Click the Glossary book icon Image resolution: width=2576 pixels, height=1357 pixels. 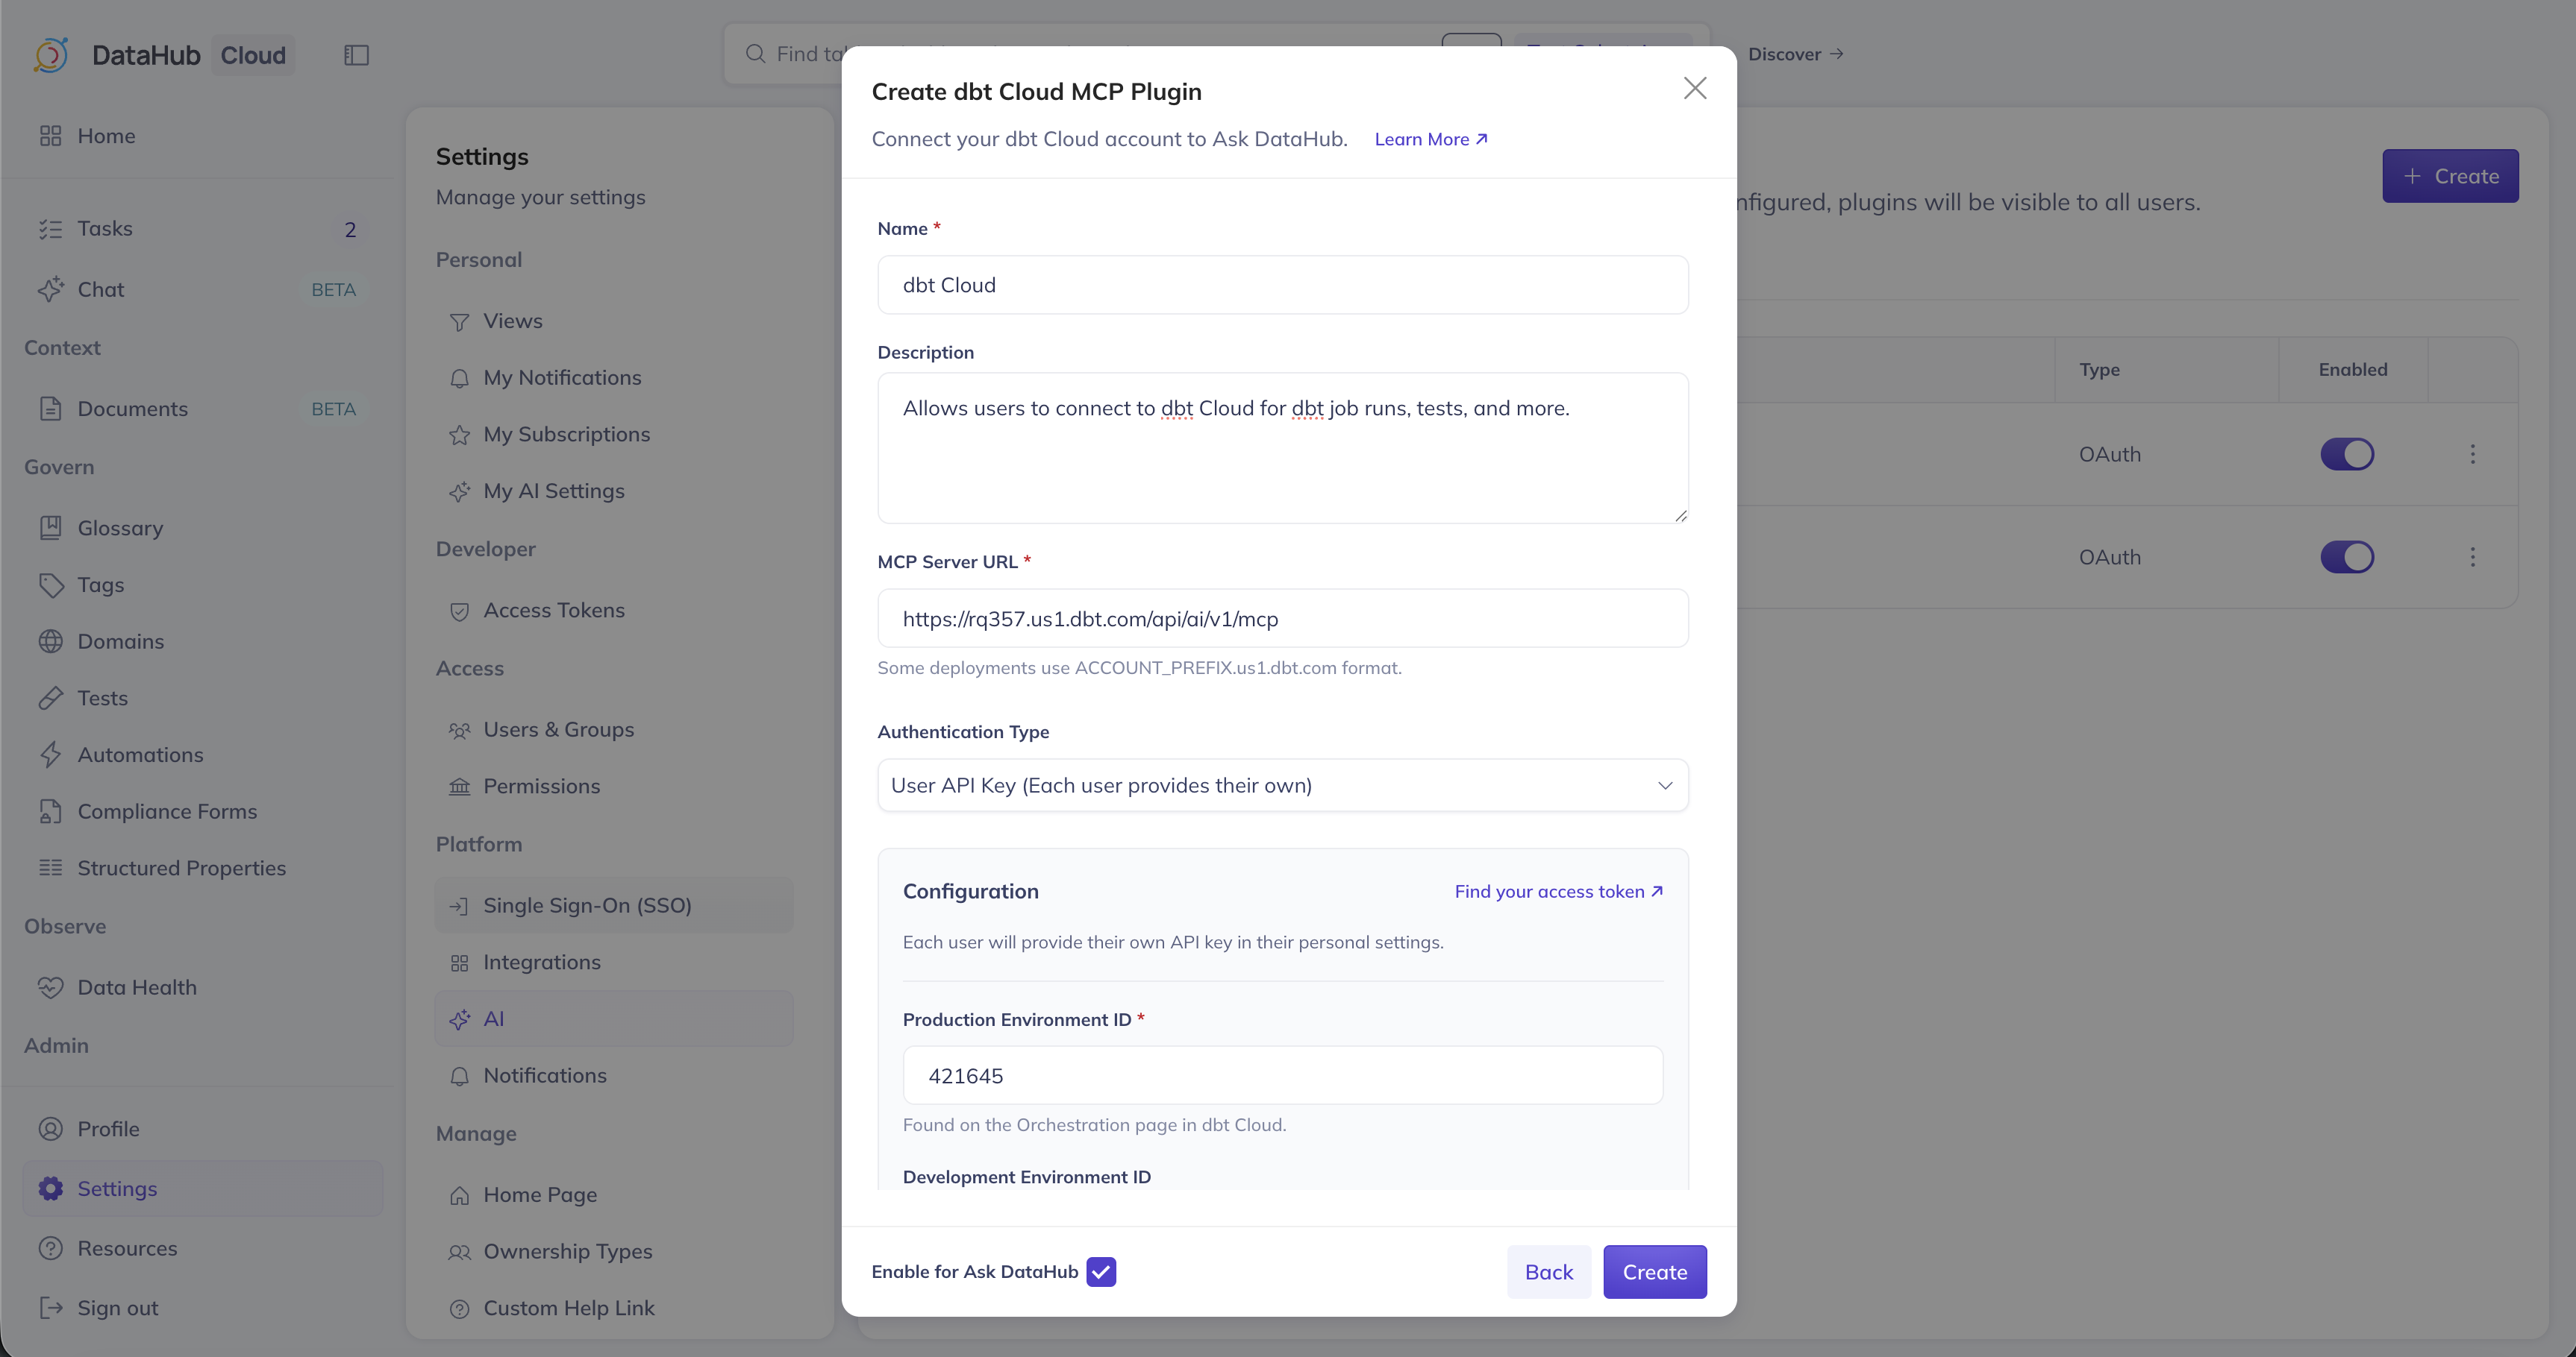[51, 528]
